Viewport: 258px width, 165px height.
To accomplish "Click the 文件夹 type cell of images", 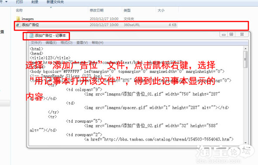I will coord(129,19).
